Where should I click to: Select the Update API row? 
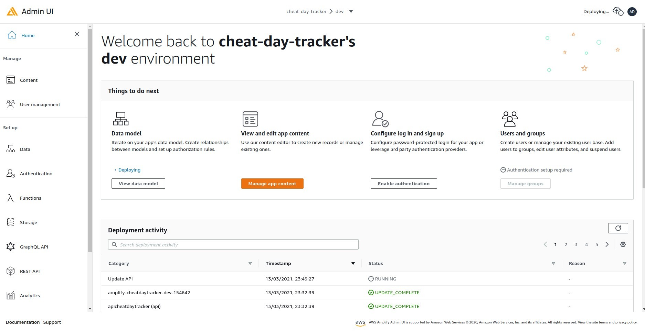(x=367, y=279)
